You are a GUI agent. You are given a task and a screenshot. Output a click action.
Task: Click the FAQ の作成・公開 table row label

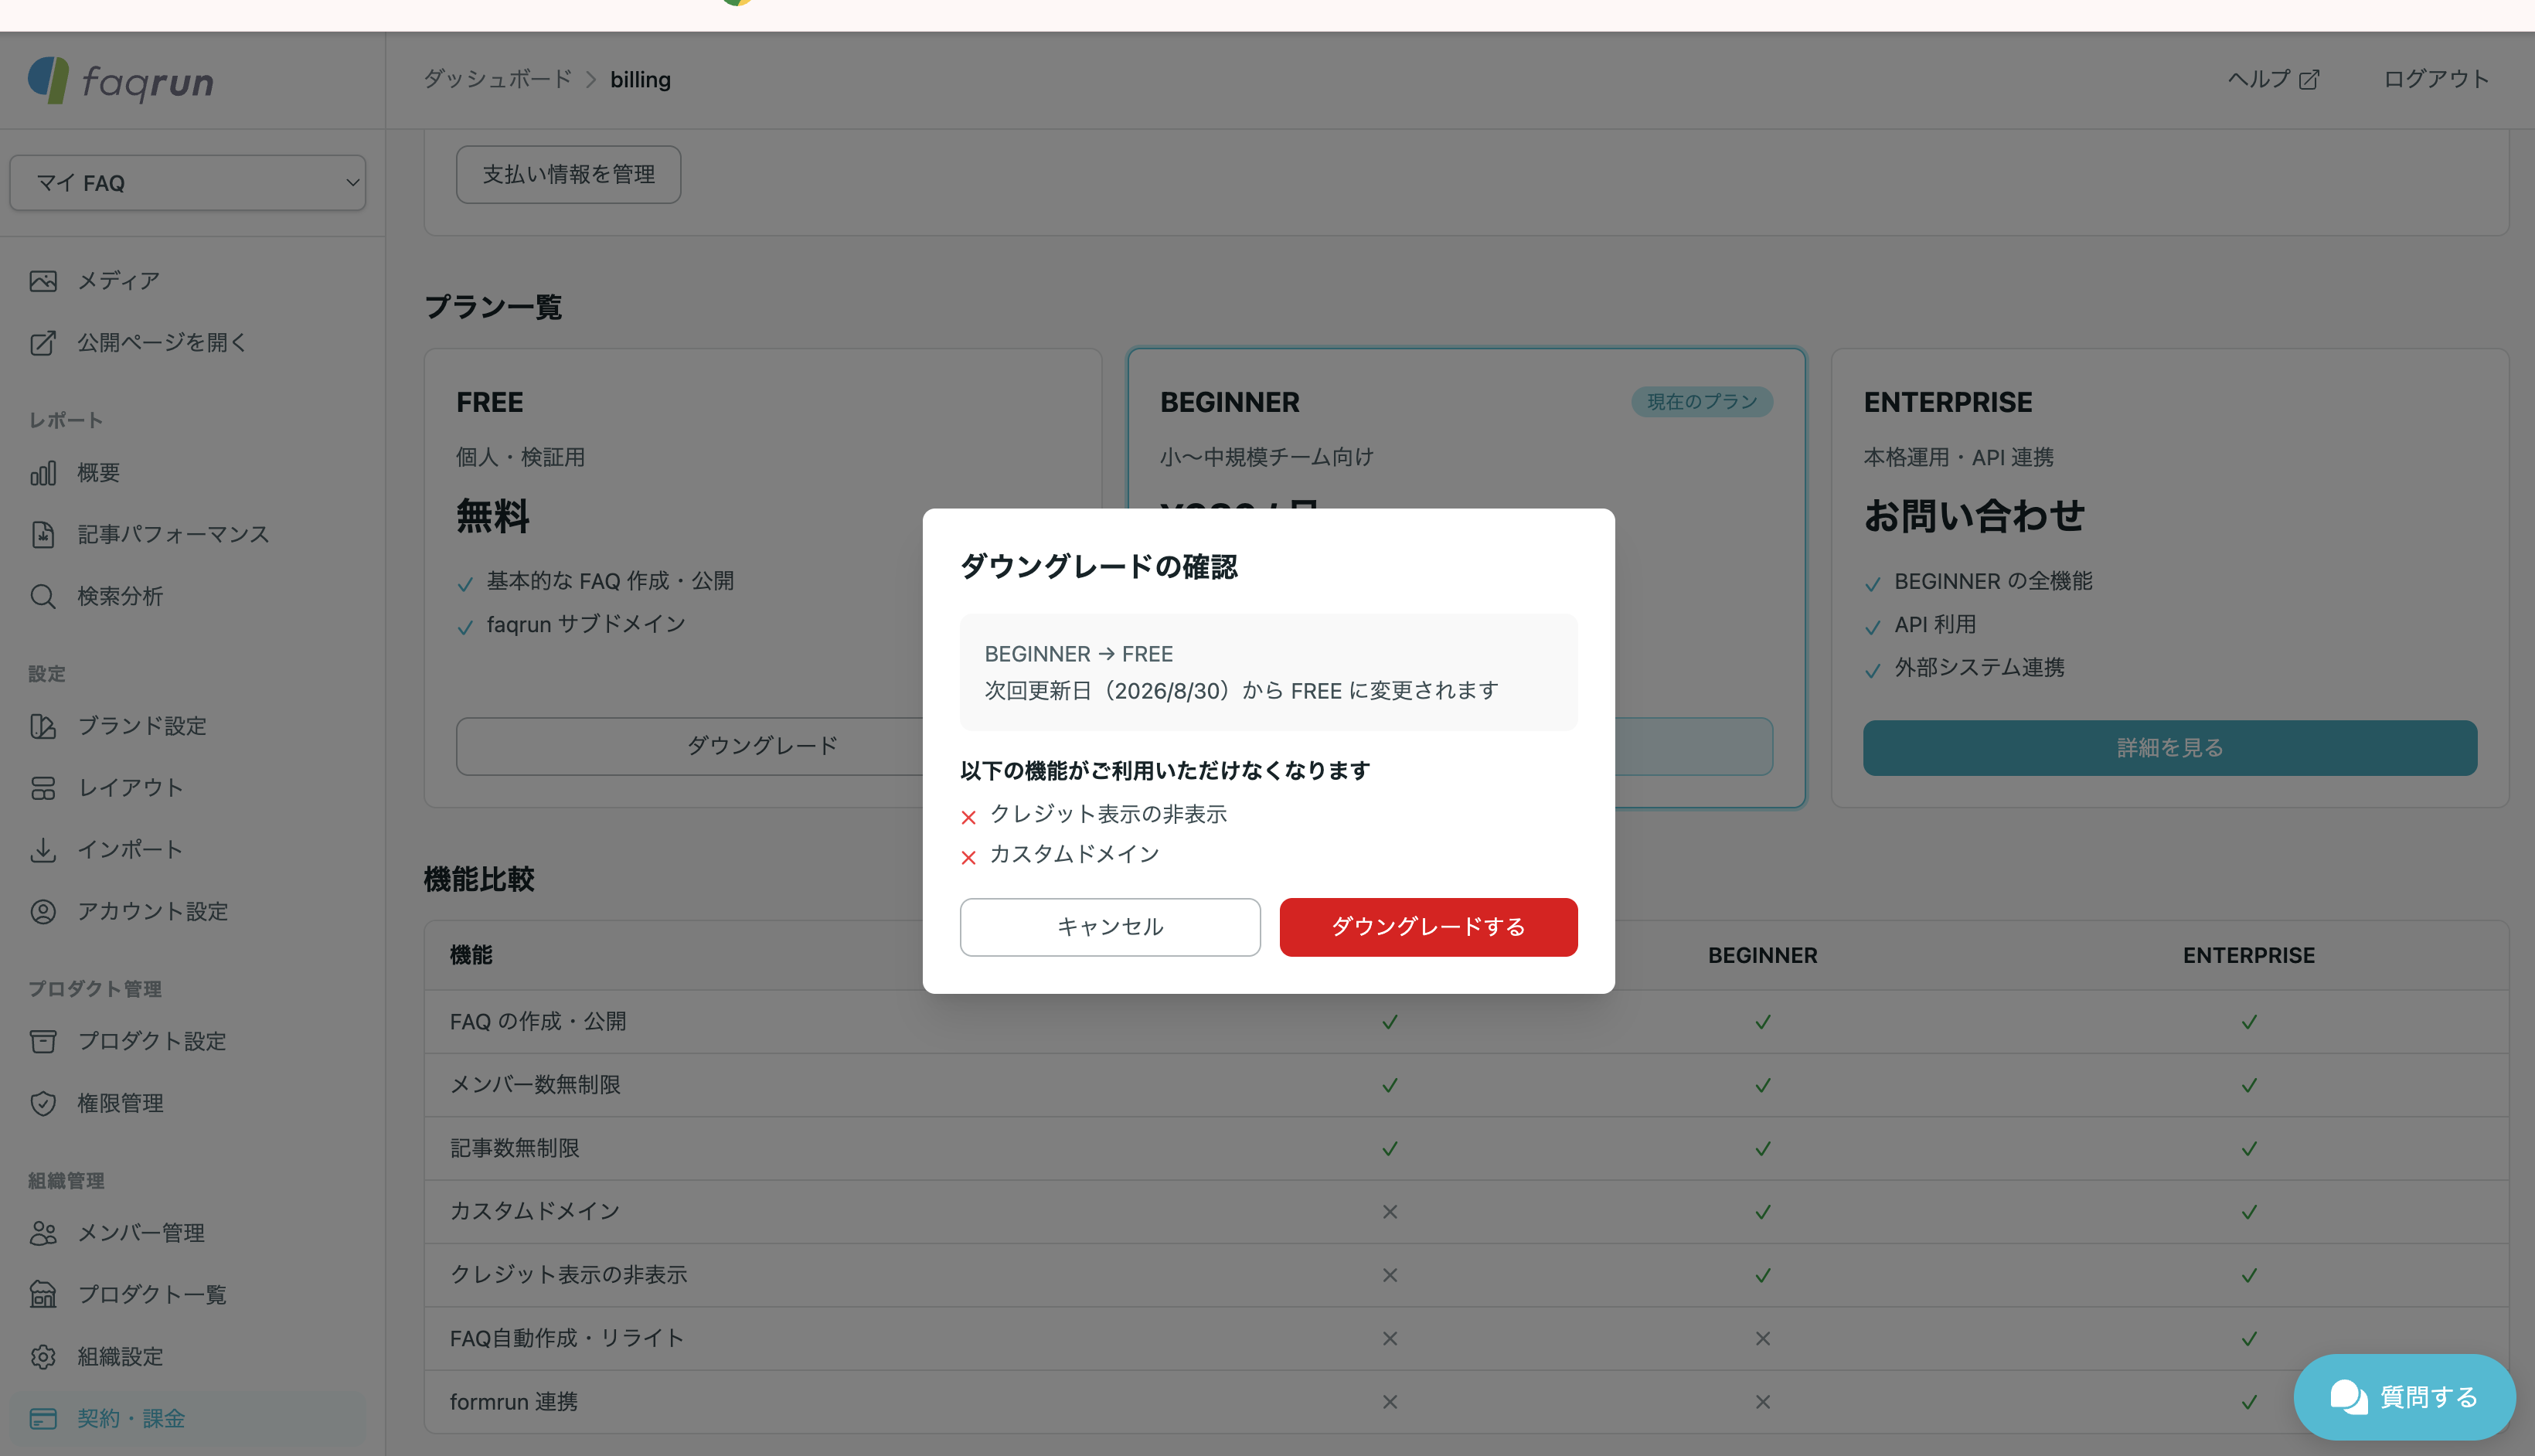point(538,1022)
